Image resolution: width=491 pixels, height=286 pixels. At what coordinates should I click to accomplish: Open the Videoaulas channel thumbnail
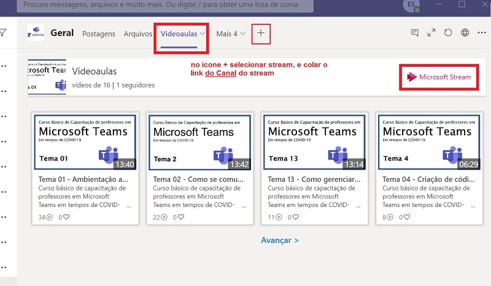pos(47,77)
